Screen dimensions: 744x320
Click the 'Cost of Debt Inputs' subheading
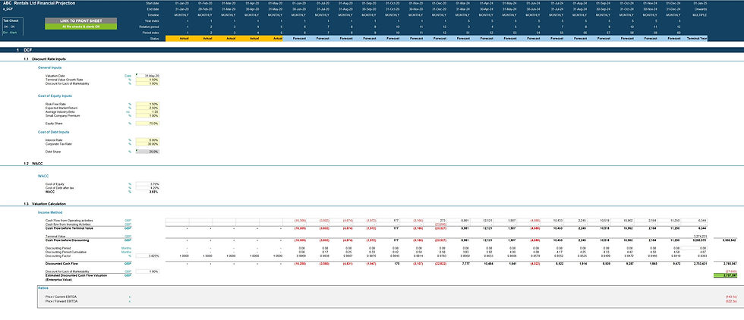[53, 132]
